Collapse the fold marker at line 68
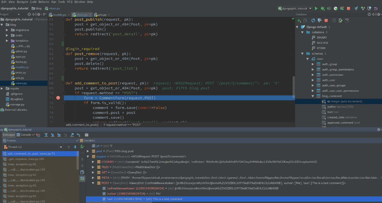This screenshot has width=382, height=203. click(64, 83)
